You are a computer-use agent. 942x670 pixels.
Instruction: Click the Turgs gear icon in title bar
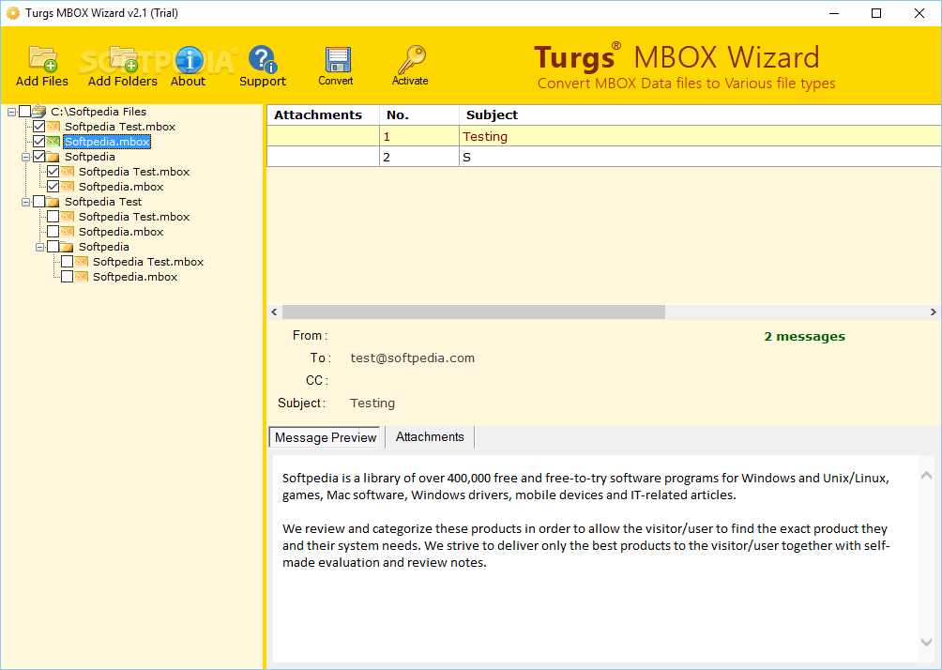12,13
